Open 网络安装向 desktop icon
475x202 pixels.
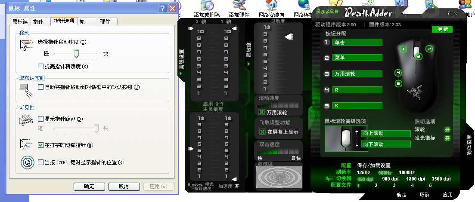[272, 9]
